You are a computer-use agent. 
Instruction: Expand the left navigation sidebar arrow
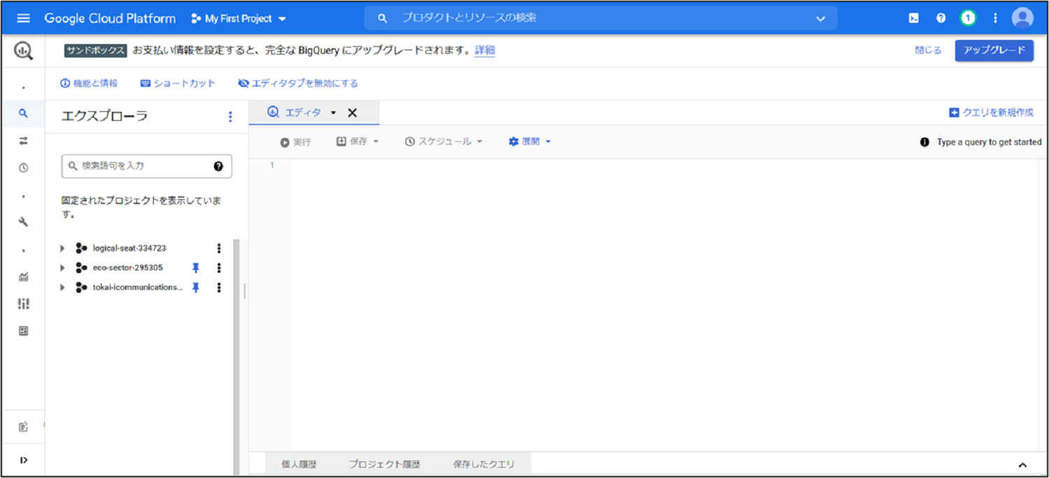[24, 460]
